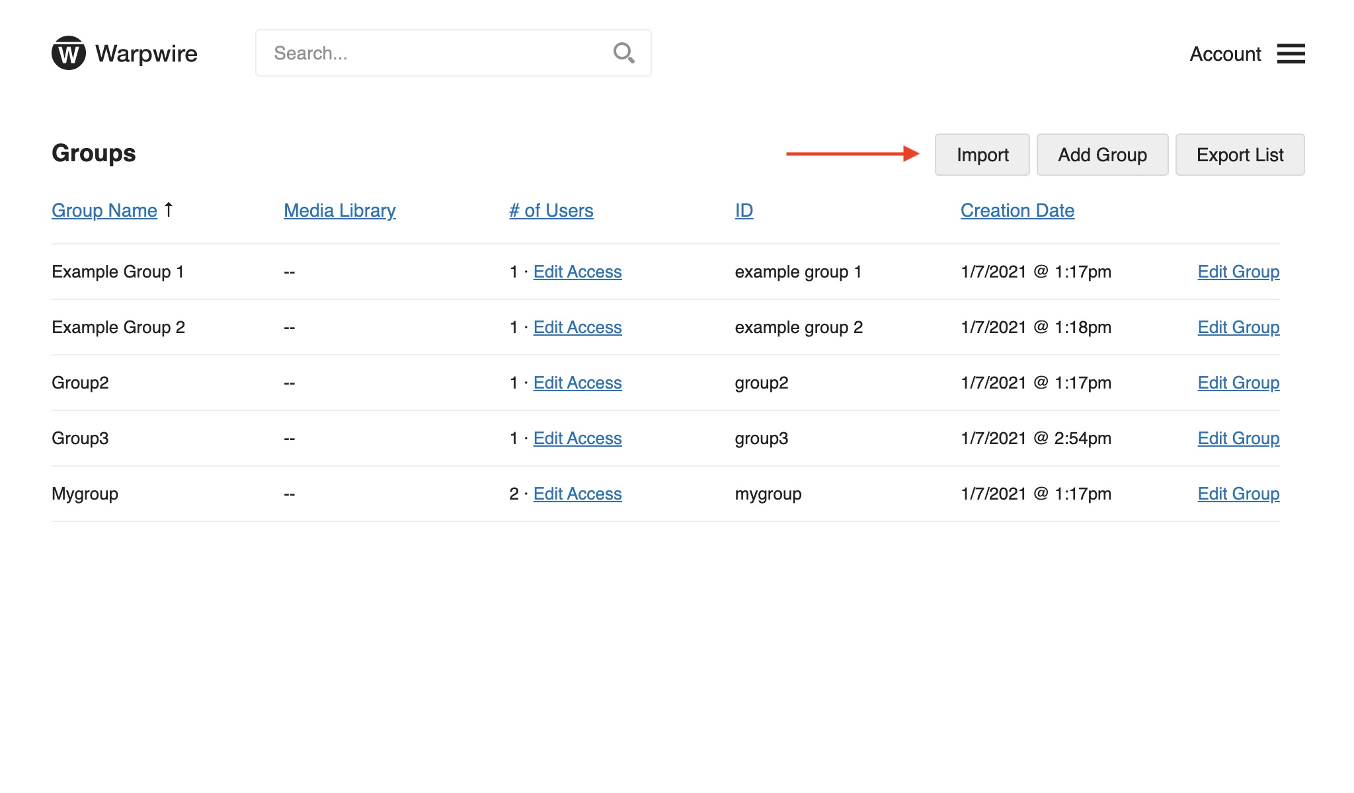1354x793 pixels.
Task: Click the Group Name sort arrow
Action: coord(169,209)
